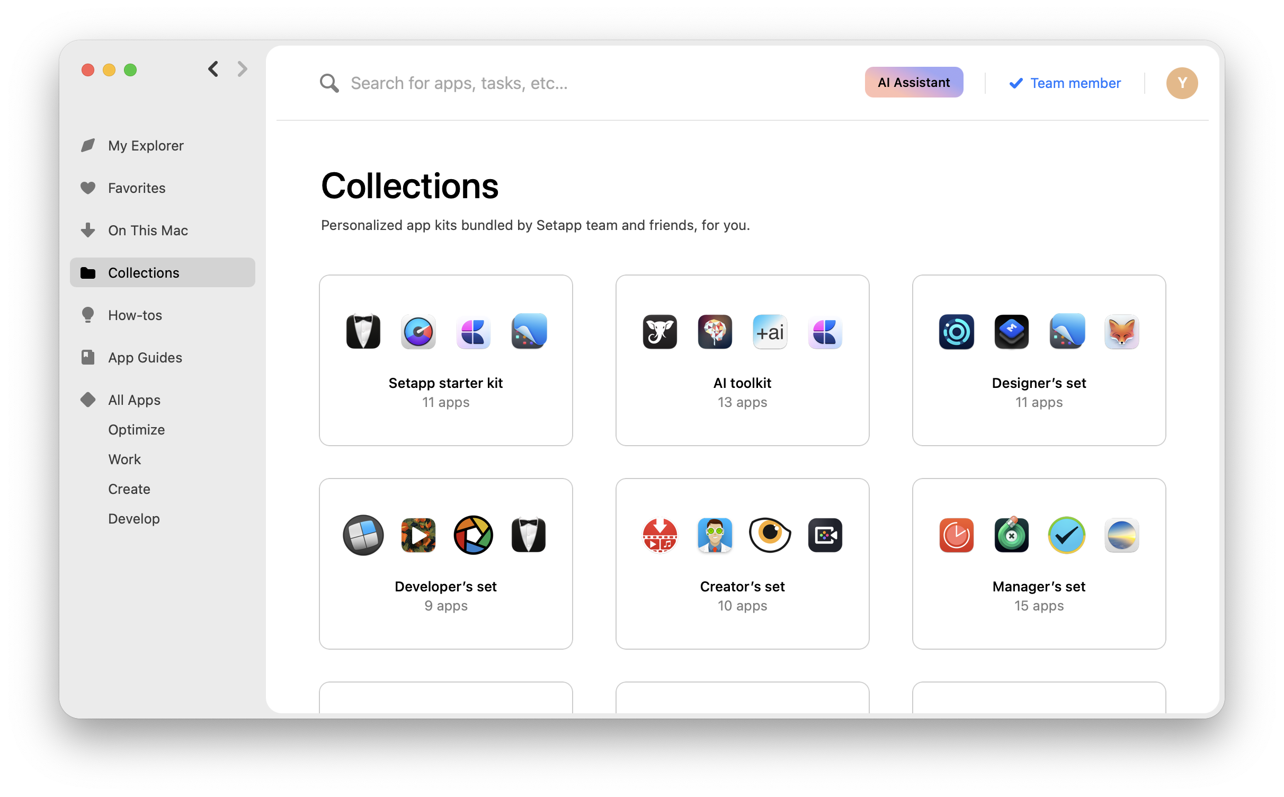This screenshot has height=797, width=1284.
Task: Click the Bartender tuxedo icon in Setapp starter kit
Action: pos(363,332)
